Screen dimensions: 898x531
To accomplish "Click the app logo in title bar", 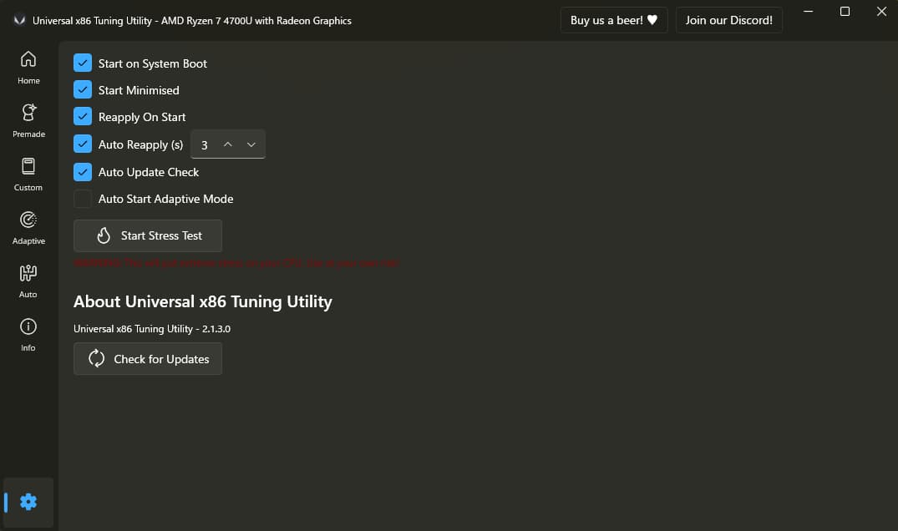I will 19,21.
